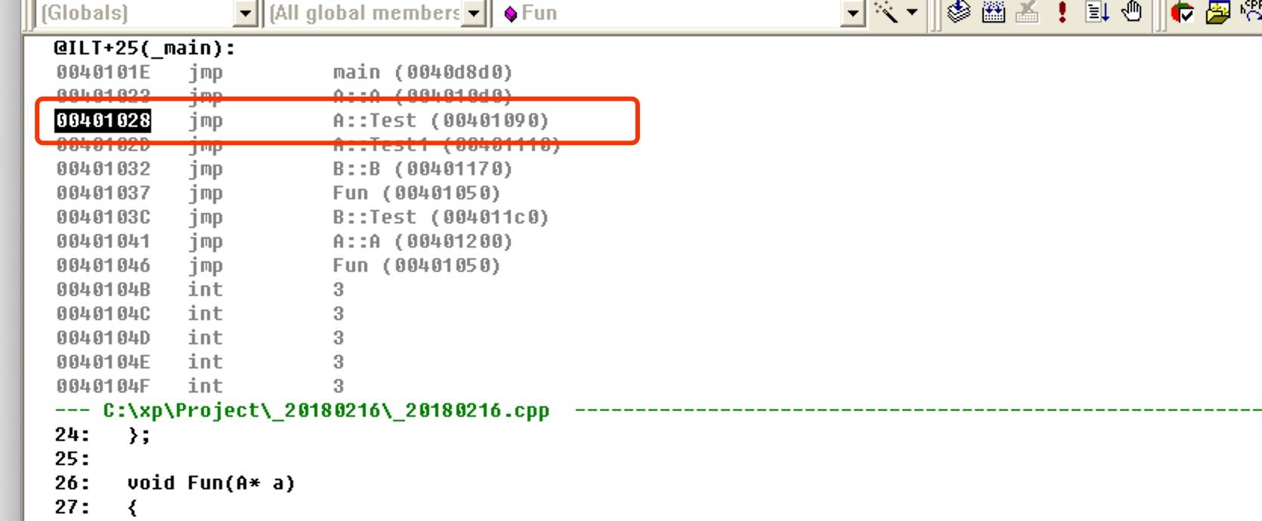Click the B::Test (004011c0) jump line
This screenshot has width=1262, height=521.
(302, 217)
